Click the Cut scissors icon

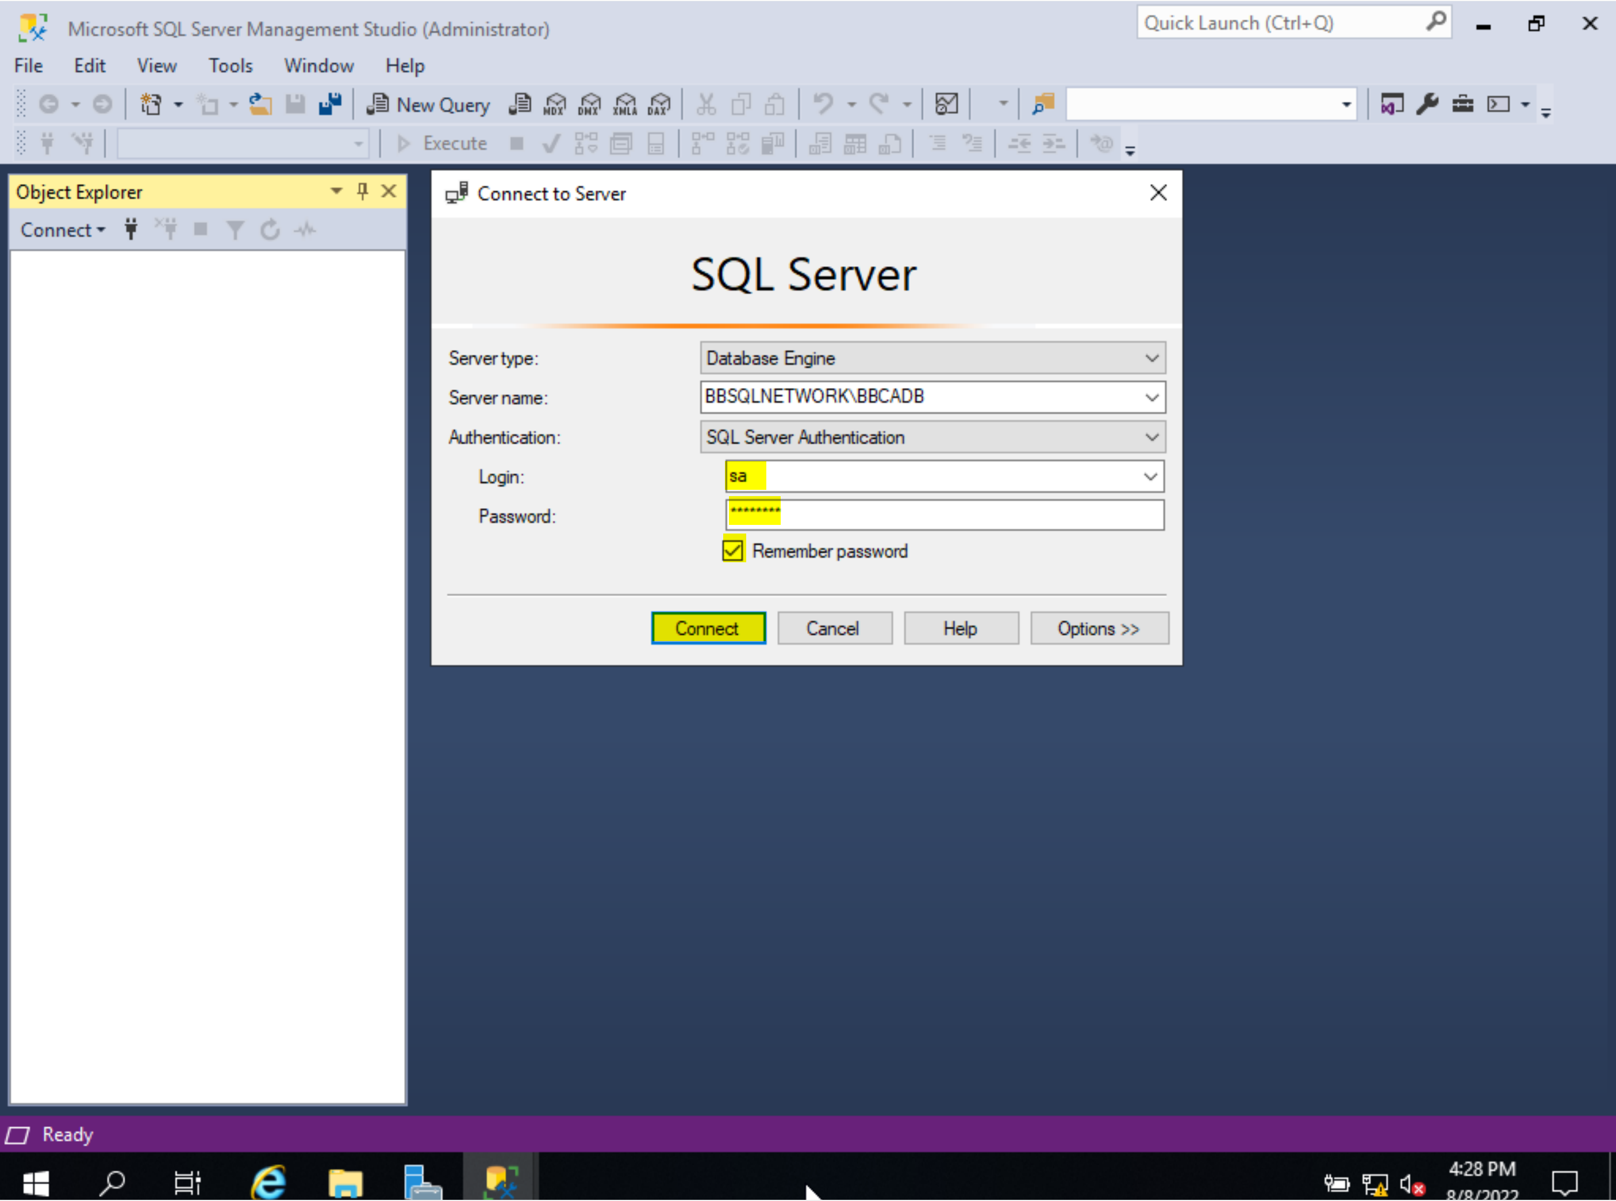pyautogui.click(x=706, y=104)
